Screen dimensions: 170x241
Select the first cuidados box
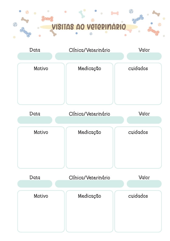click(x=138, y=84)
